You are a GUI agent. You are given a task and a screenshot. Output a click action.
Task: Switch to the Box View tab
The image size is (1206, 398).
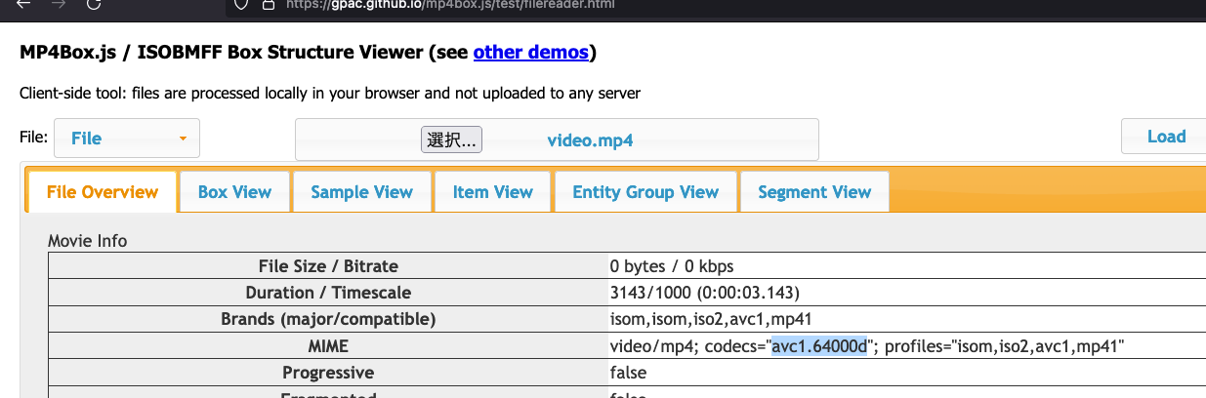[x=234, y=192]
